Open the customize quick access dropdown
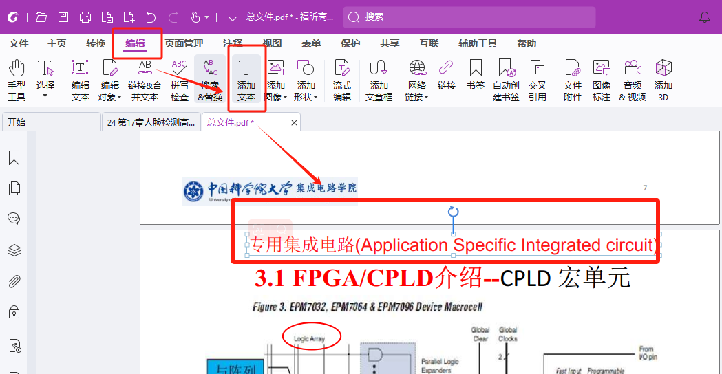The width and height of the screenshot is (722, 374). (x=233, y=17)
